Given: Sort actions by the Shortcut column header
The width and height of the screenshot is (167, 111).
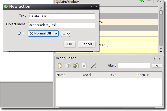Looking at the screenshot, I should (x=148, y=75).
